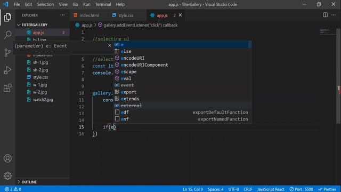Image resolution: width=341 pixels, height=192 pixels.
Task: Change indentation via Spaces: 4
Action: pyautogui.click(x=215, y=189)
